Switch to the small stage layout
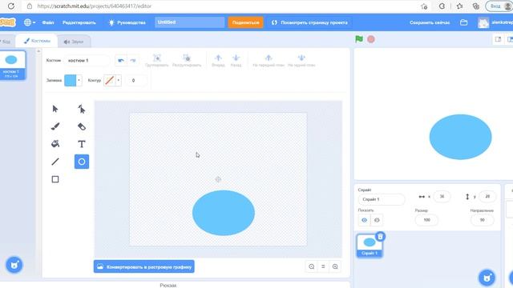 pyautogui.click(x=498, y=39)
